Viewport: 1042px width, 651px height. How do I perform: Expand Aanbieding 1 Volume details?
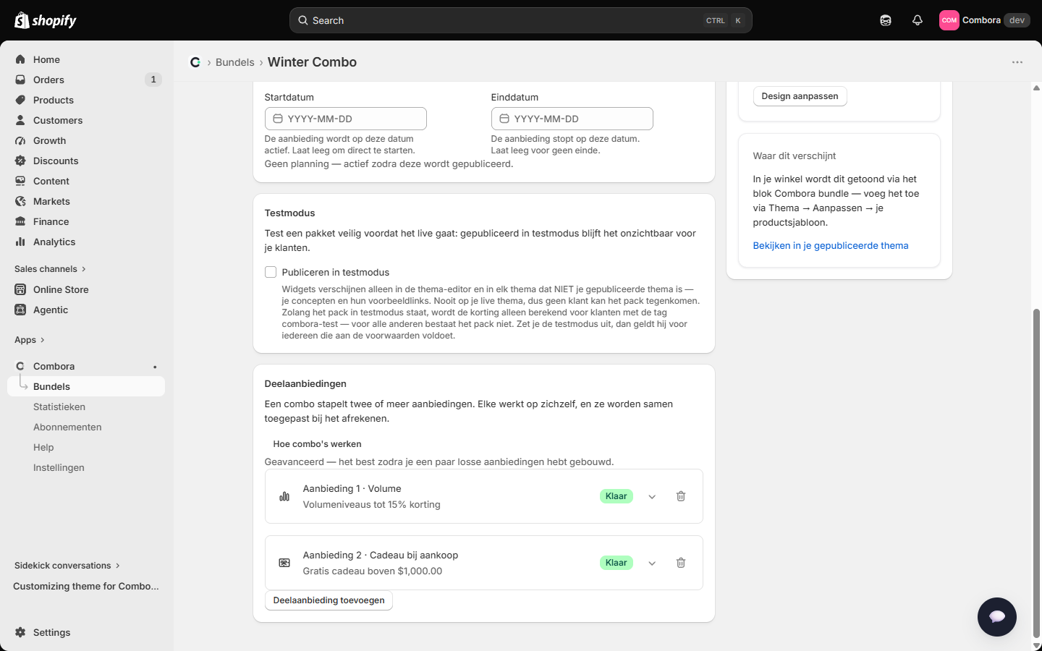(651, 496)
